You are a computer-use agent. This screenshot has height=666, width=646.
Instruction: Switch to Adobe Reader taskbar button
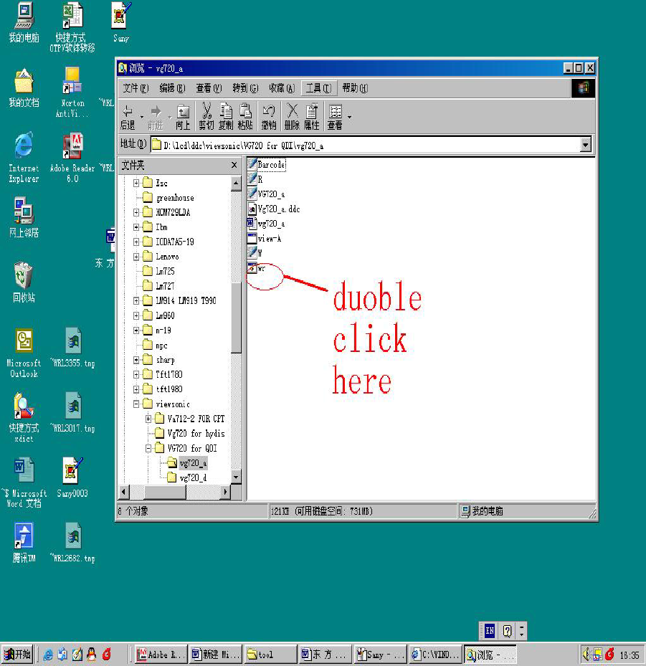(x=161, y=655)
